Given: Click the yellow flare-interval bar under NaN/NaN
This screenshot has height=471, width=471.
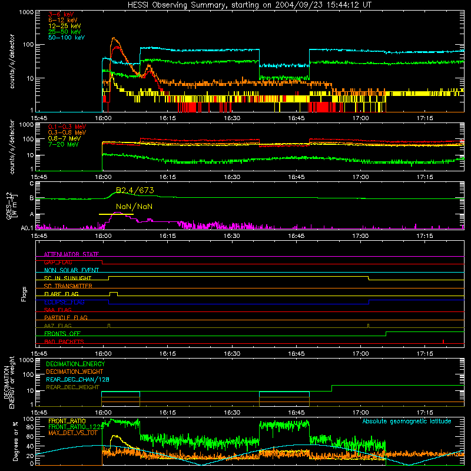Looking at the screenshot, I should pyautogui.click(x=116, y=214).
